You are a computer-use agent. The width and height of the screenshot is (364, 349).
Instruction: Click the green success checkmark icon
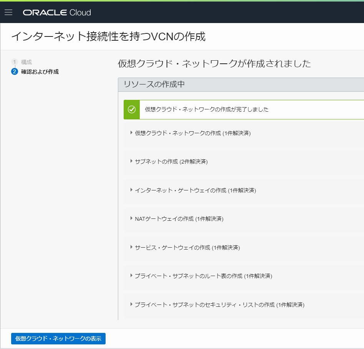tap(132, 109)
